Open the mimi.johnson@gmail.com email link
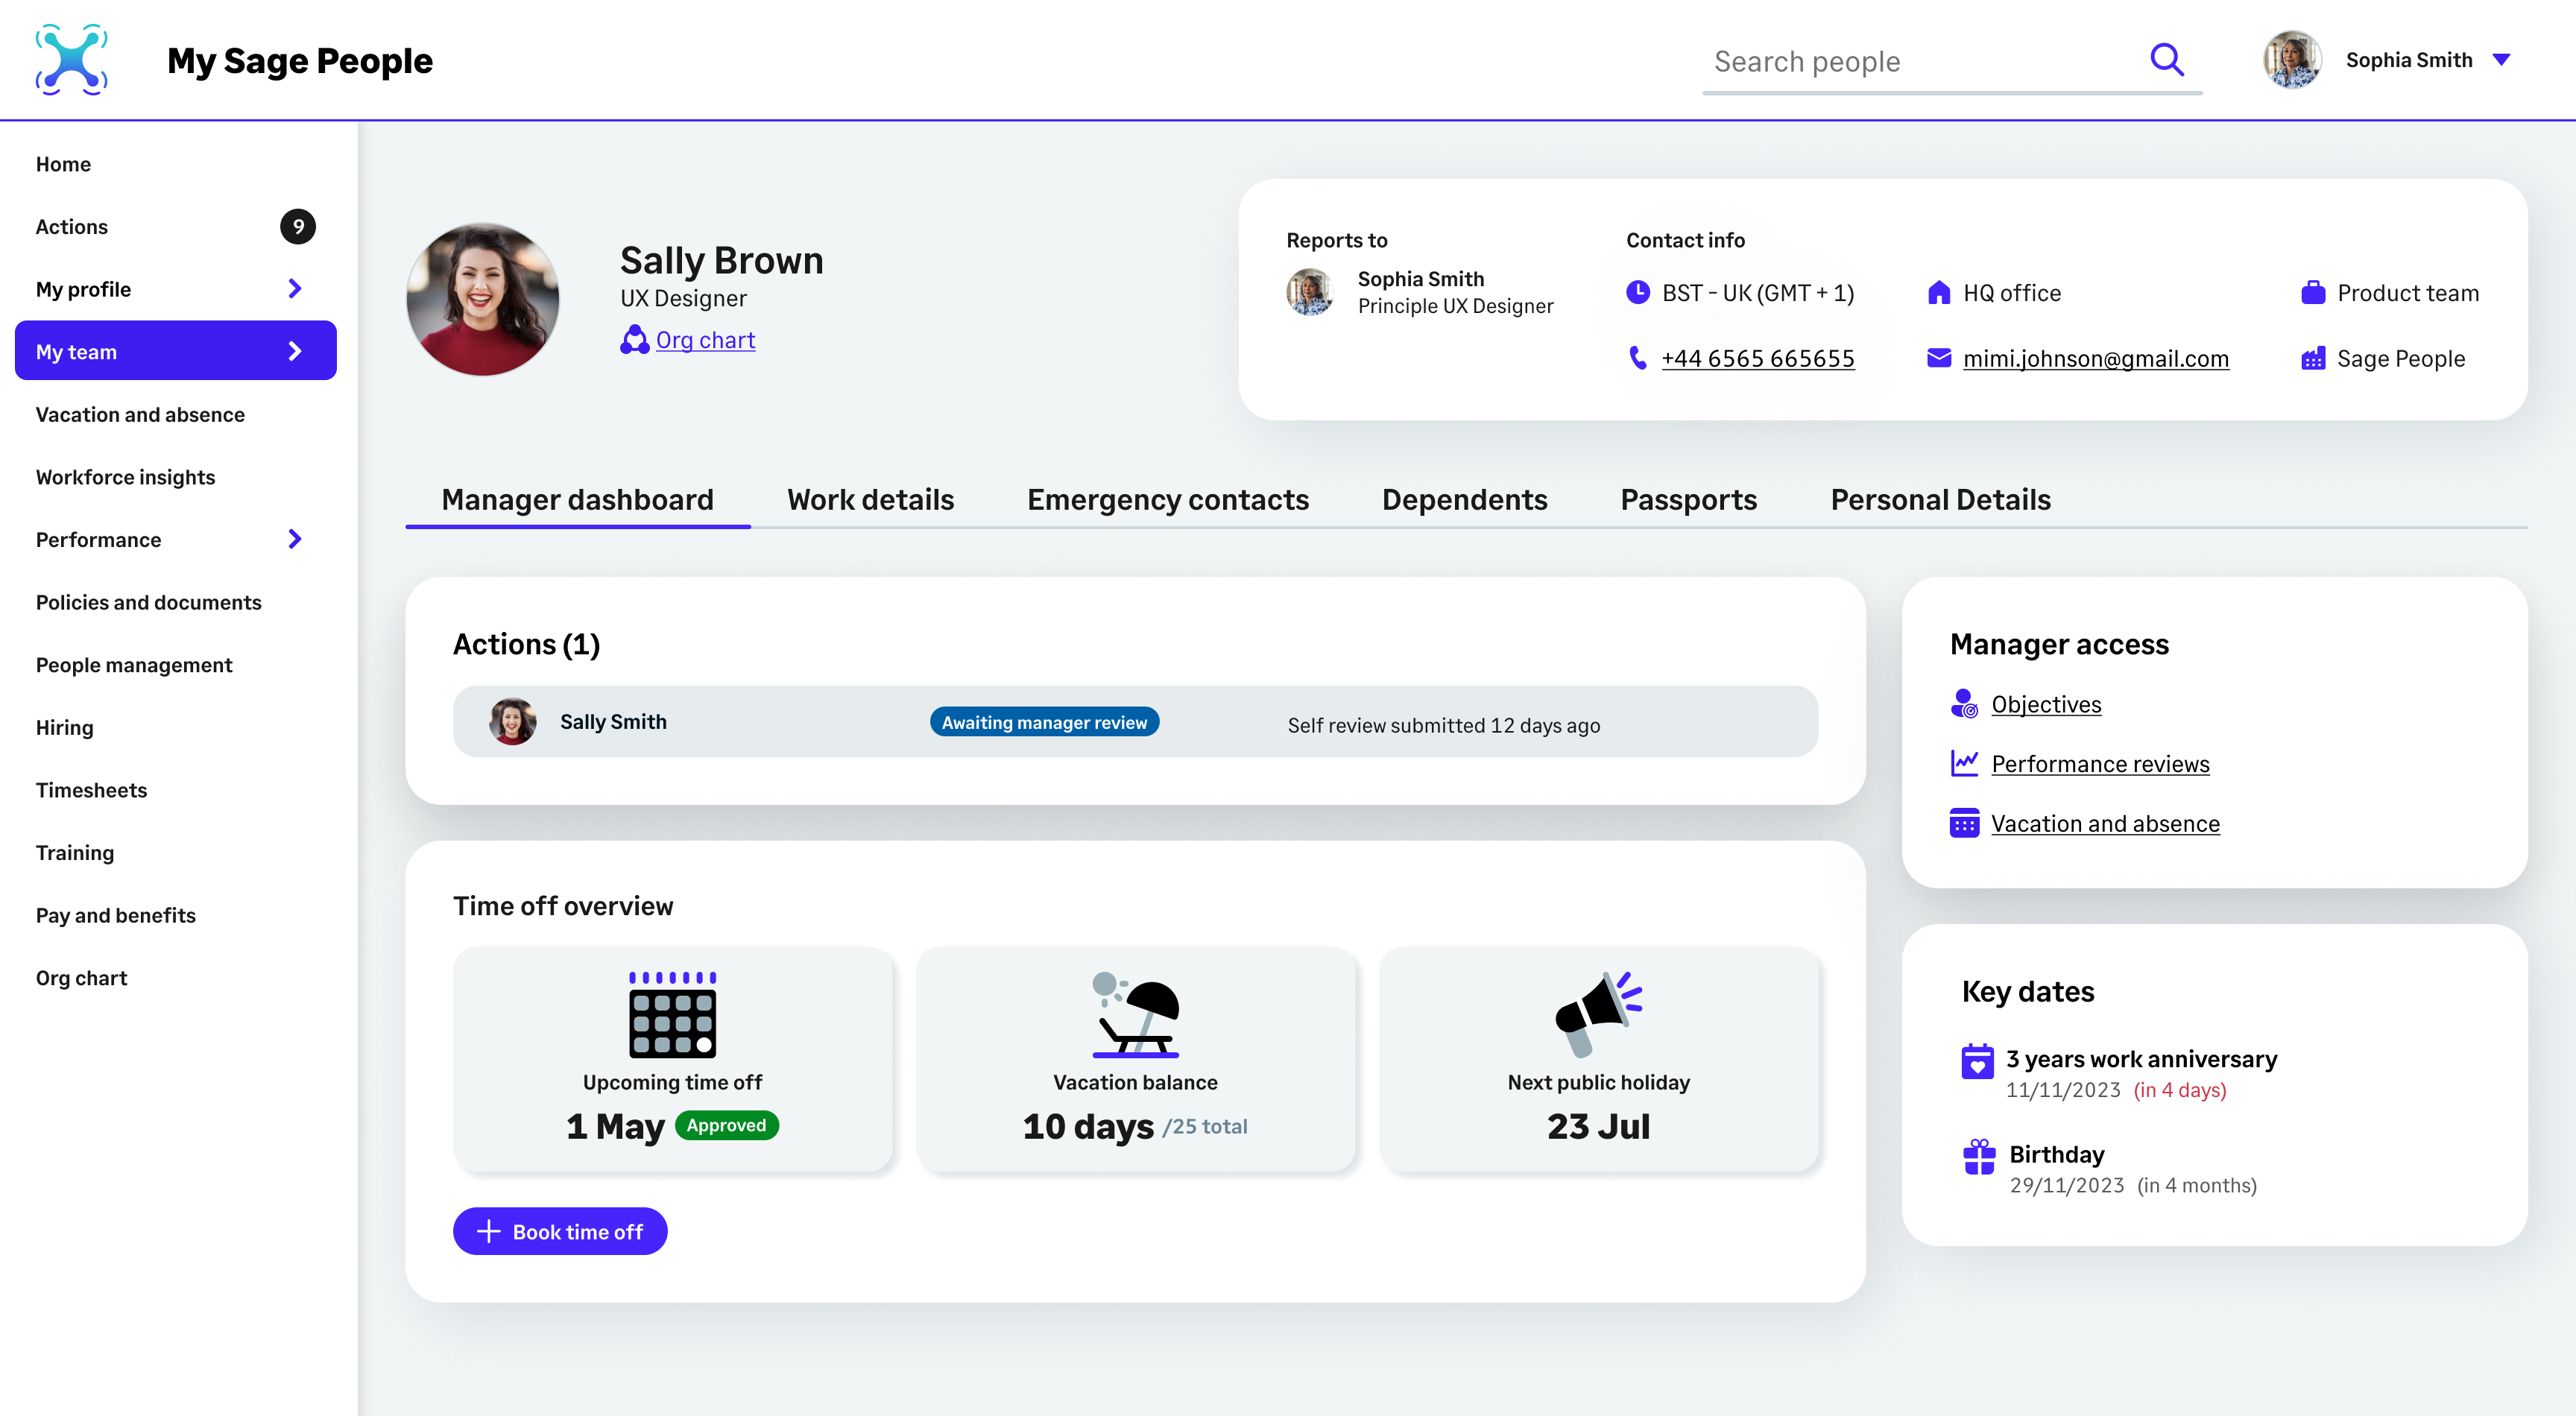This screenshot has width=2576, height=1416. [2095, 358]
